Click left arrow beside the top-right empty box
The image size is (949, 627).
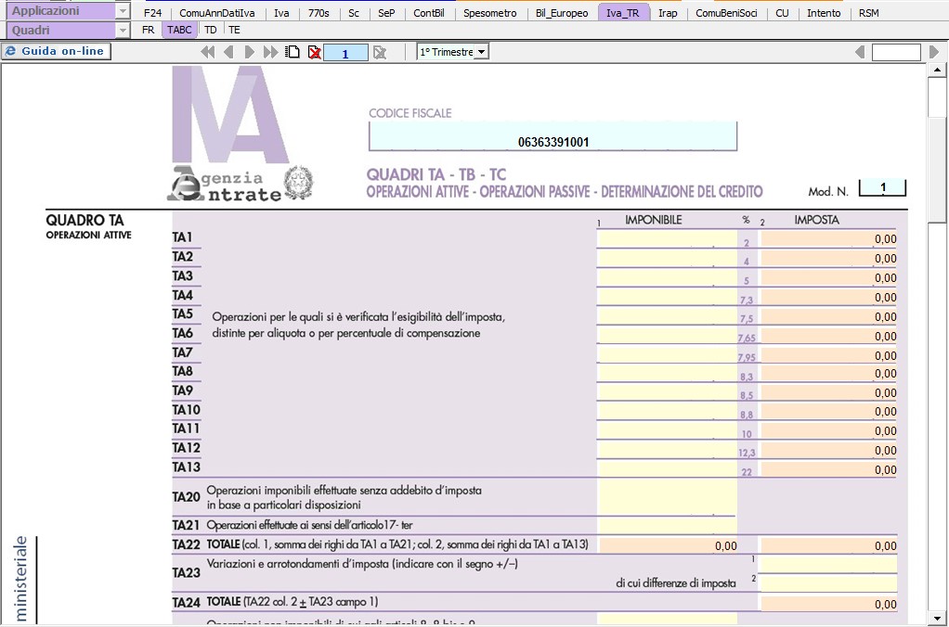(860, 52)
